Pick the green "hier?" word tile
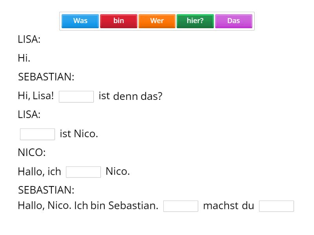Image resolution: width=314 pixels, height=235 pixels. [x=195, y=21]
